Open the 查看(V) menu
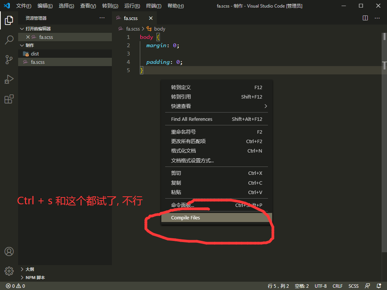The height and width of the screenshot is (290, 387). (x=88, y=6)
